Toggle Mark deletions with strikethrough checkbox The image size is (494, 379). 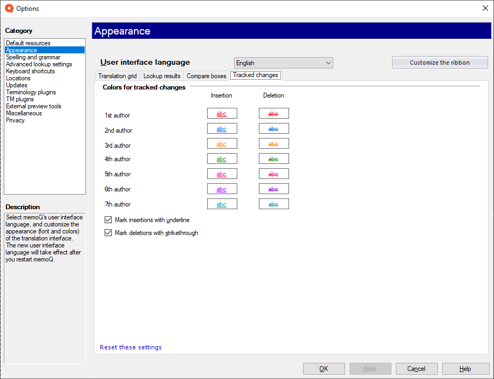click(x=108, y=232)
